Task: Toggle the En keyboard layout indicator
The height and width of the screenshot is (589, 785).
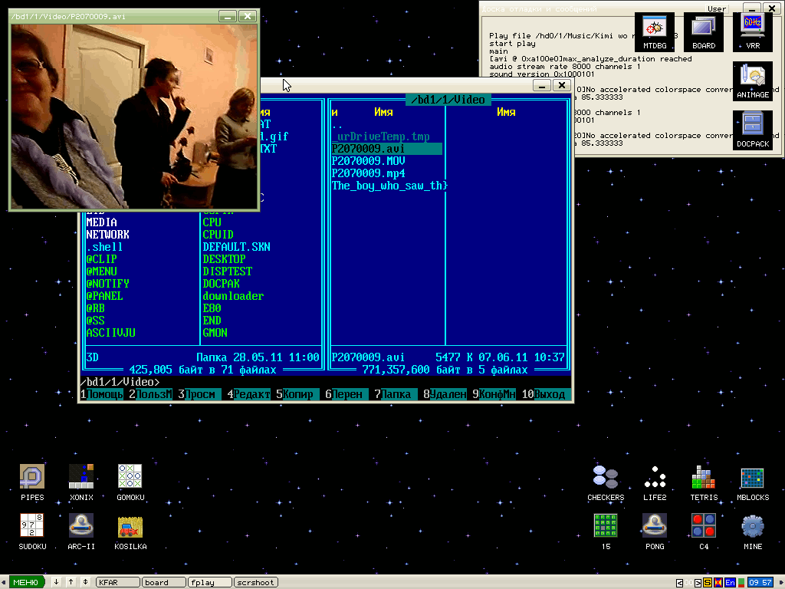Action: [730, 583]
